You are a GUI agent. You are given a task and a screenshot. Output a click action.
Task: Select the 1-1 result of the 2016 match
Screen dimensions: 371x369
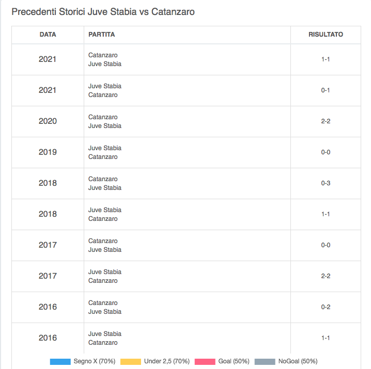pyautogui.click(x=326, y=338)
